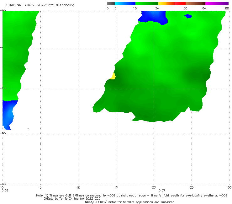Click the blue area at the bottom of the left swath
Viewport: 232px width, 204px height.
tap(9, 114)
